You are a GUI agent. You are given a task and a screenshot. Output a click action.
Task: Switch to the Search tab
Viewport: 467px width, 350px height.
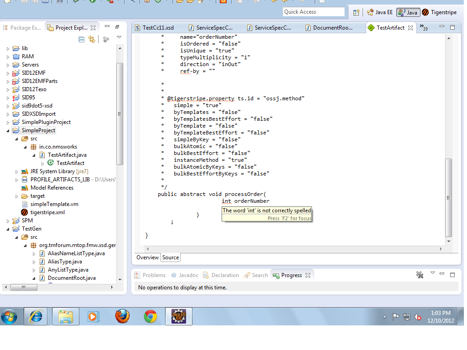coord(256,275)
